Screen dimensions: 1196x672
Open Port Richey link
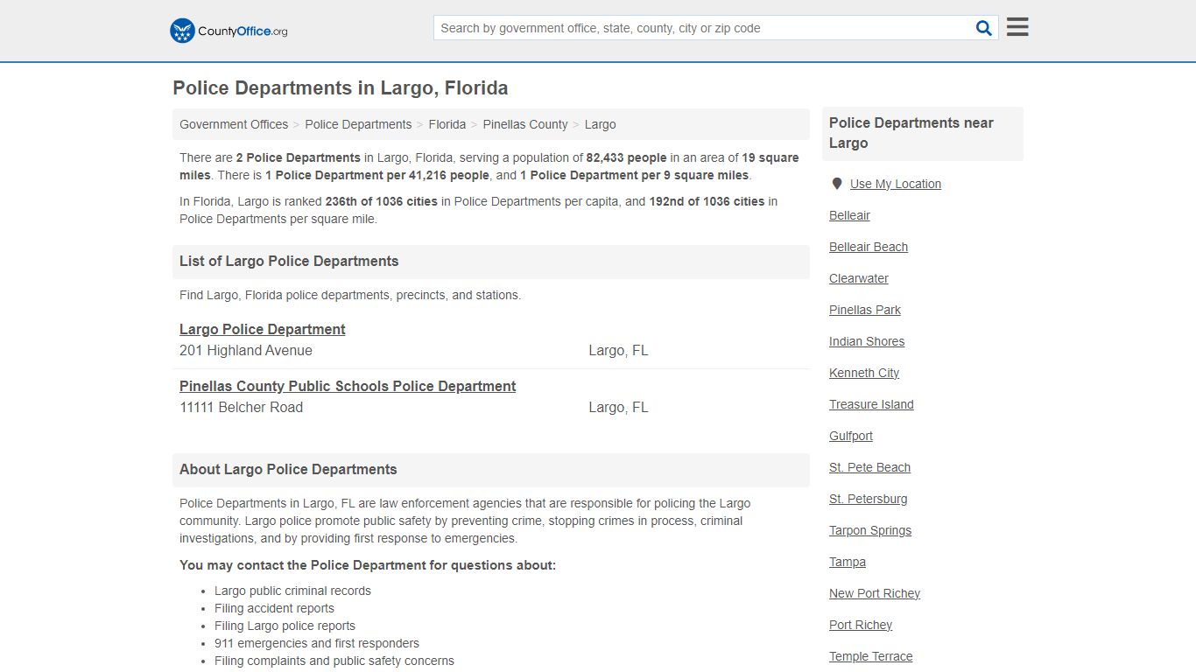tap(861, 625)
